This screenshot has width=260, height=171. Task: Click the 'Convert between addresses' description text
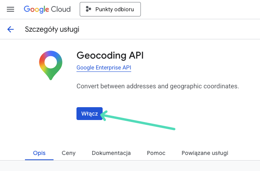click(x=158, y=86)
